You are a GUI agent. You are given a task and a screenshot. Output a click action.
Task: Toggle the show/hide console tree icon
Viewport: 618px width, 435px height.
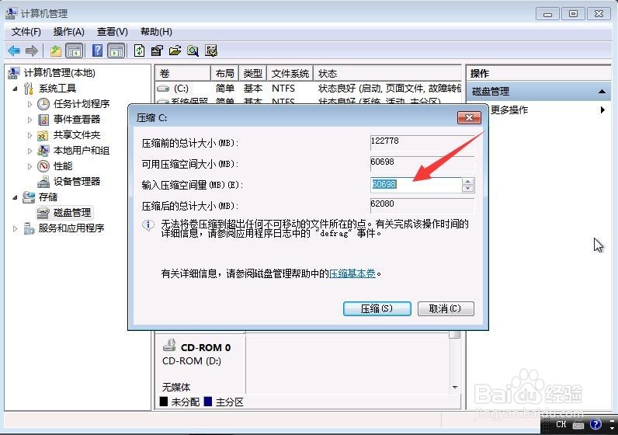[x=75, y=50]
